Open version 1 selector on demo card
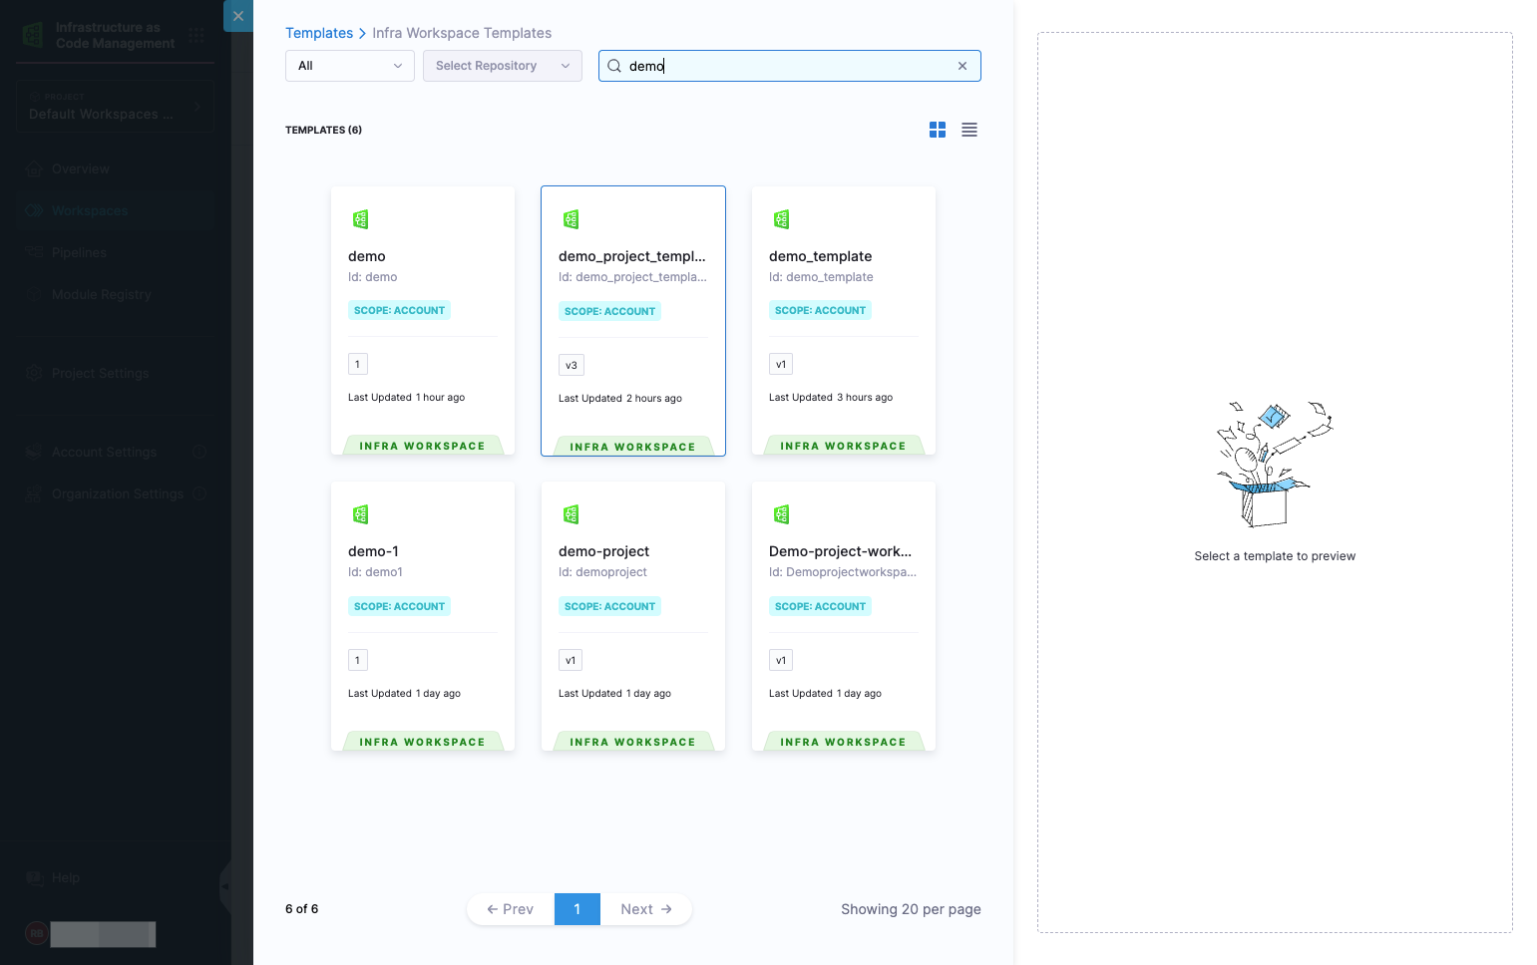 click(x=358, y=364)
